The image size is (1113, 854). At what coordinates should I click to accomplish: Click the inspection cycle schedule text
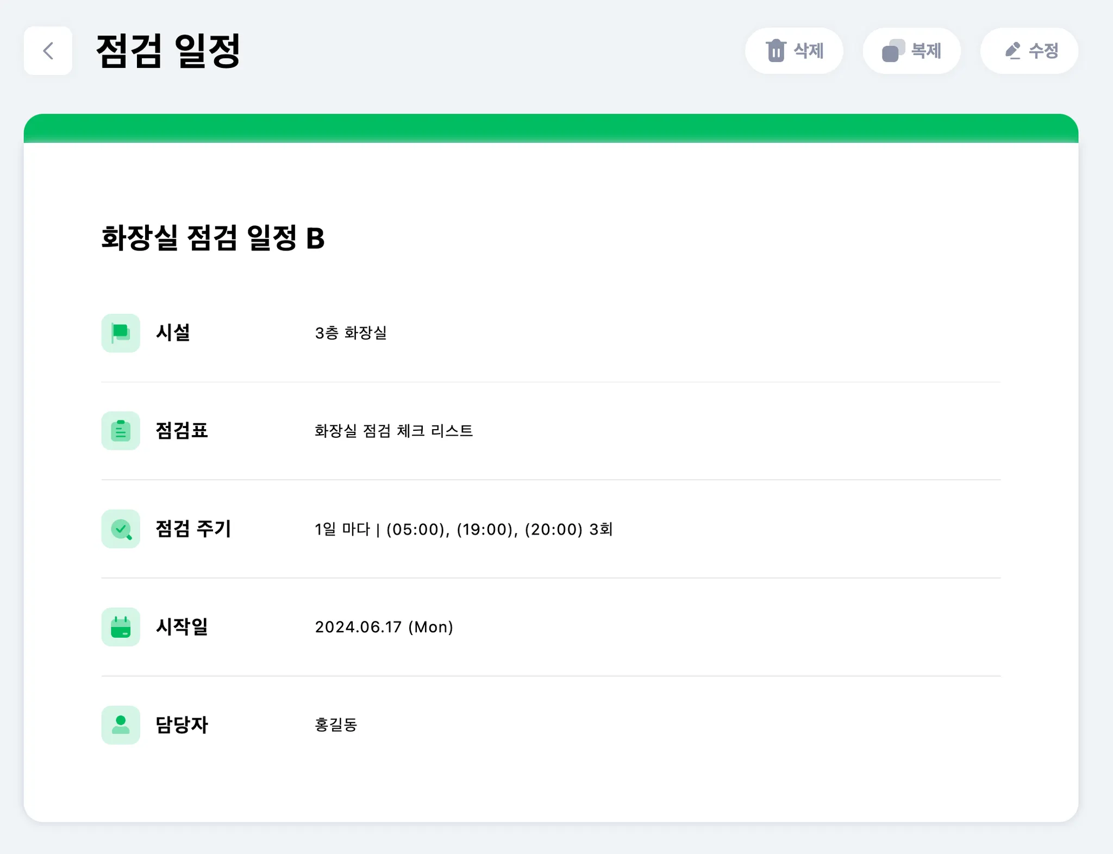pos(464,529)
